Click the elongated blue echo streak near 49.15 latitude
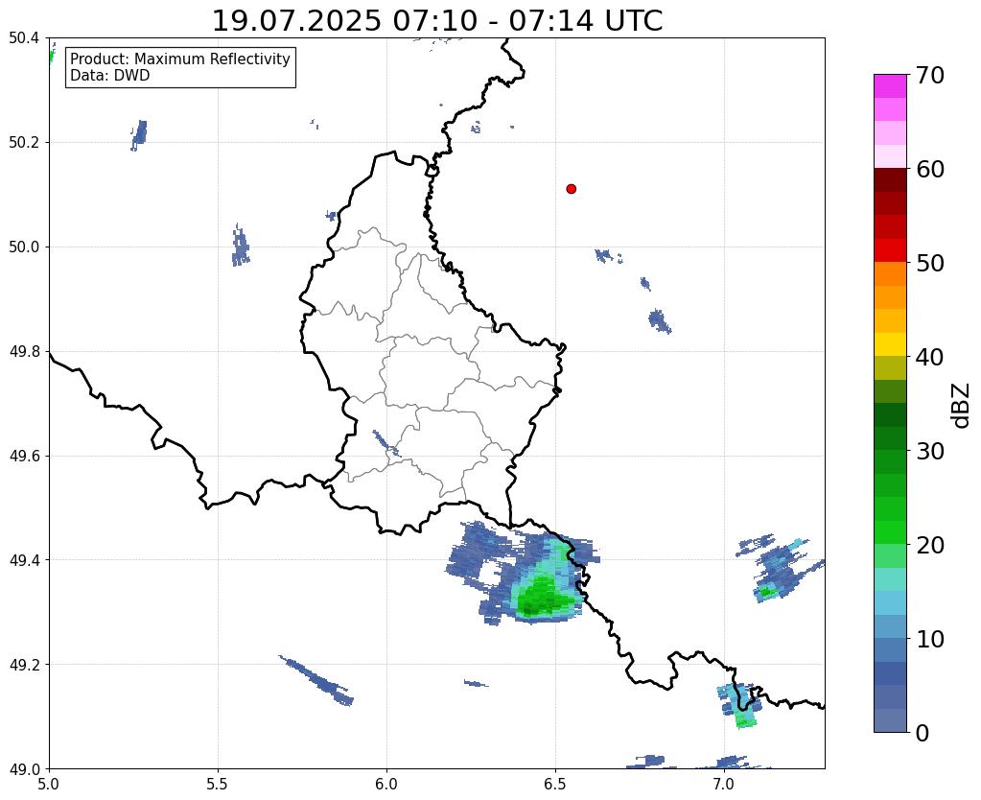 pos(316,680)
